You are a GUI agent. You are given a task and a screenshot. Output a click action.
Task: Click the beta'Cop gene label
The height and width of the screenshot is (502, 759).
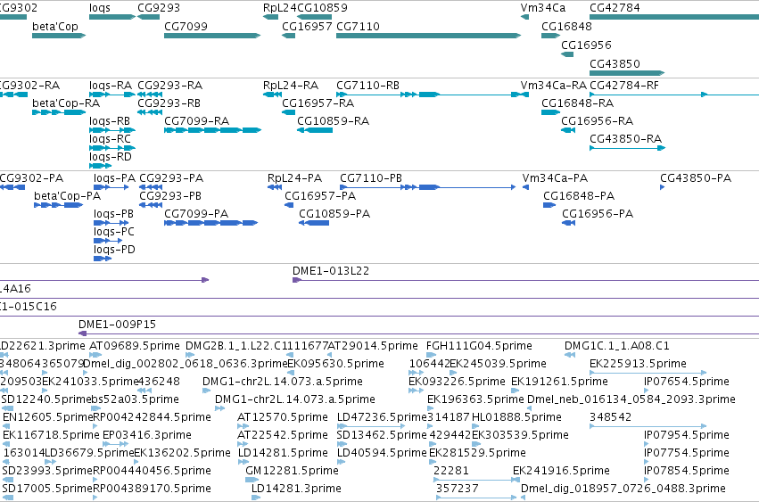coord(55,27)
